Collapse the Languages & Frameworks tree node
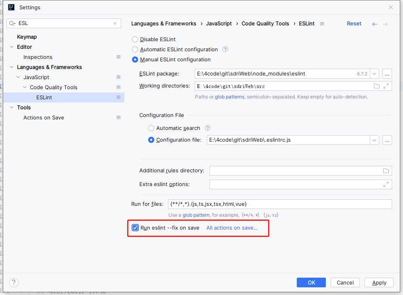 tap(12, 67)
